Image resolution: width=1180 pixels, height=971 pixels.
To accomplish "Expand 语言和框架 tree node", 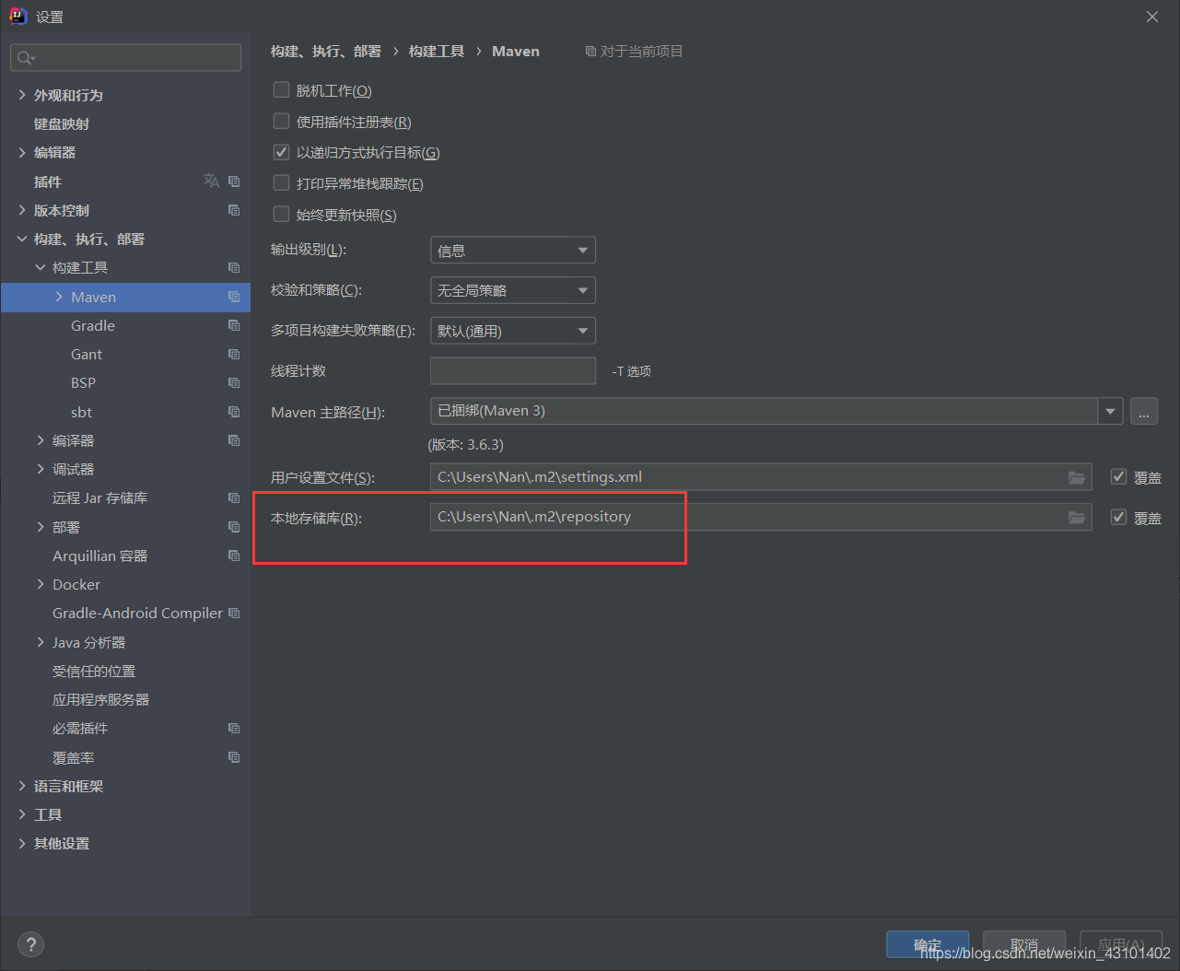I will click(22, 786).
